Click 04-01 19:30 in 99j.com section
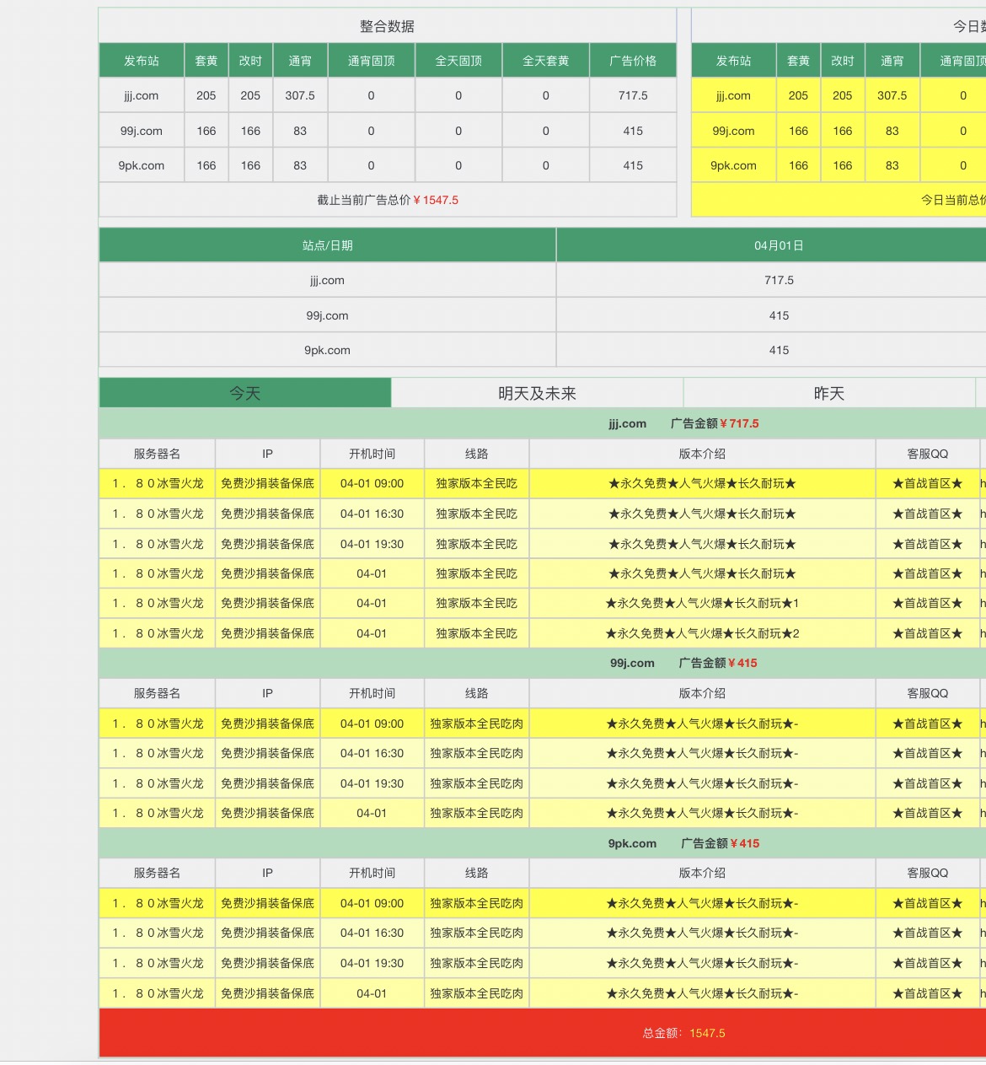Screen dimensions: 986x1065 pos(372,783)
